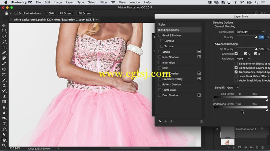The height and width of the screenshot is (151, 270).
Task: Enable Inner Glow effect checkbox
Action: (160, 62)
